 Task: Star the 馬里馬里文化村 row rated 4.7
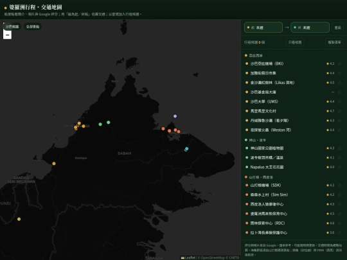(339, 111)
